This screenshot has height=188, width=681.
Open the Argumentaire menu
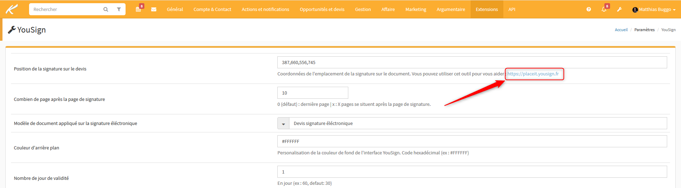click(451, 10)
